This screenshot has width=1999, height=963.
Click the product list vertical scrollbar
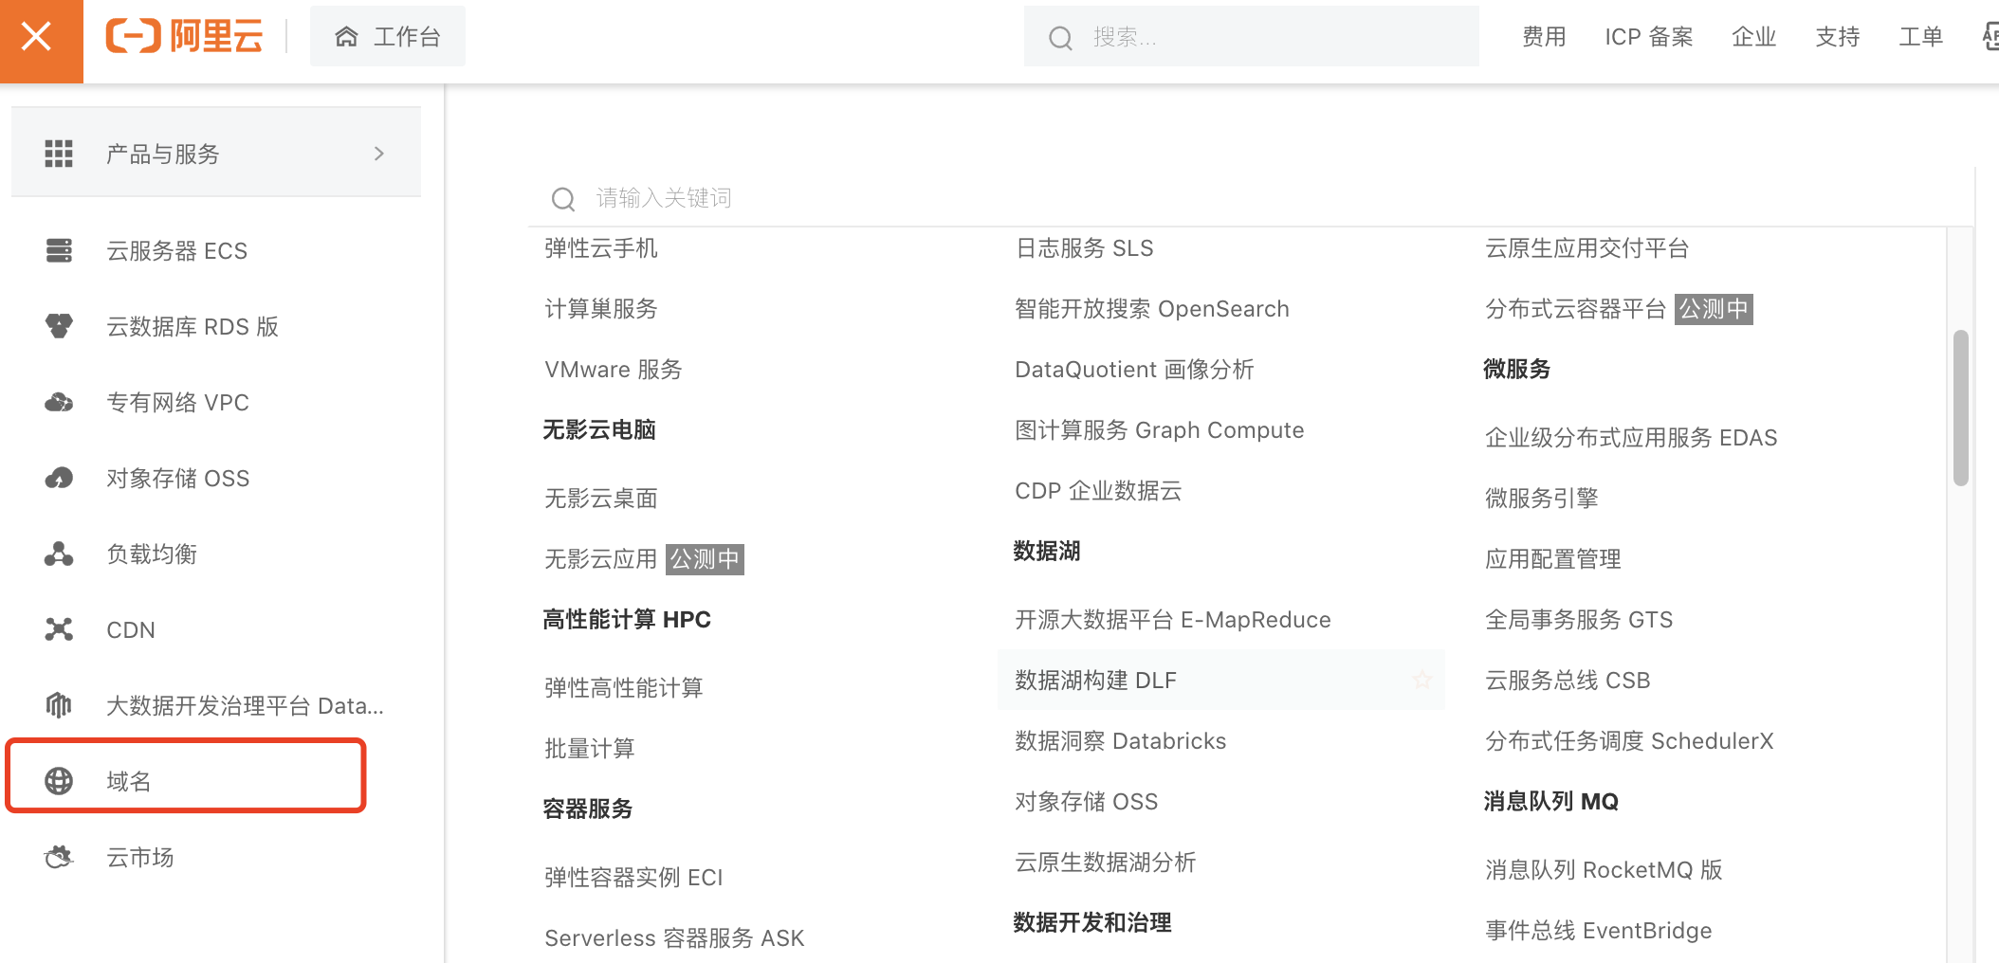1960,408
